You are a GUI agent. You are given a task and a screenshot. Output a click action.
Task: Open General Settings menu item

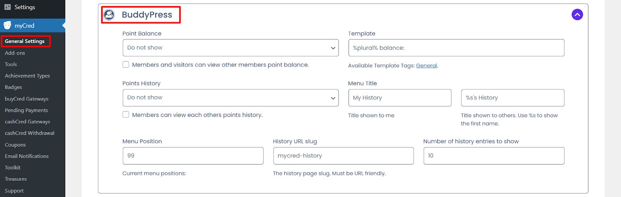coord(25,41)
